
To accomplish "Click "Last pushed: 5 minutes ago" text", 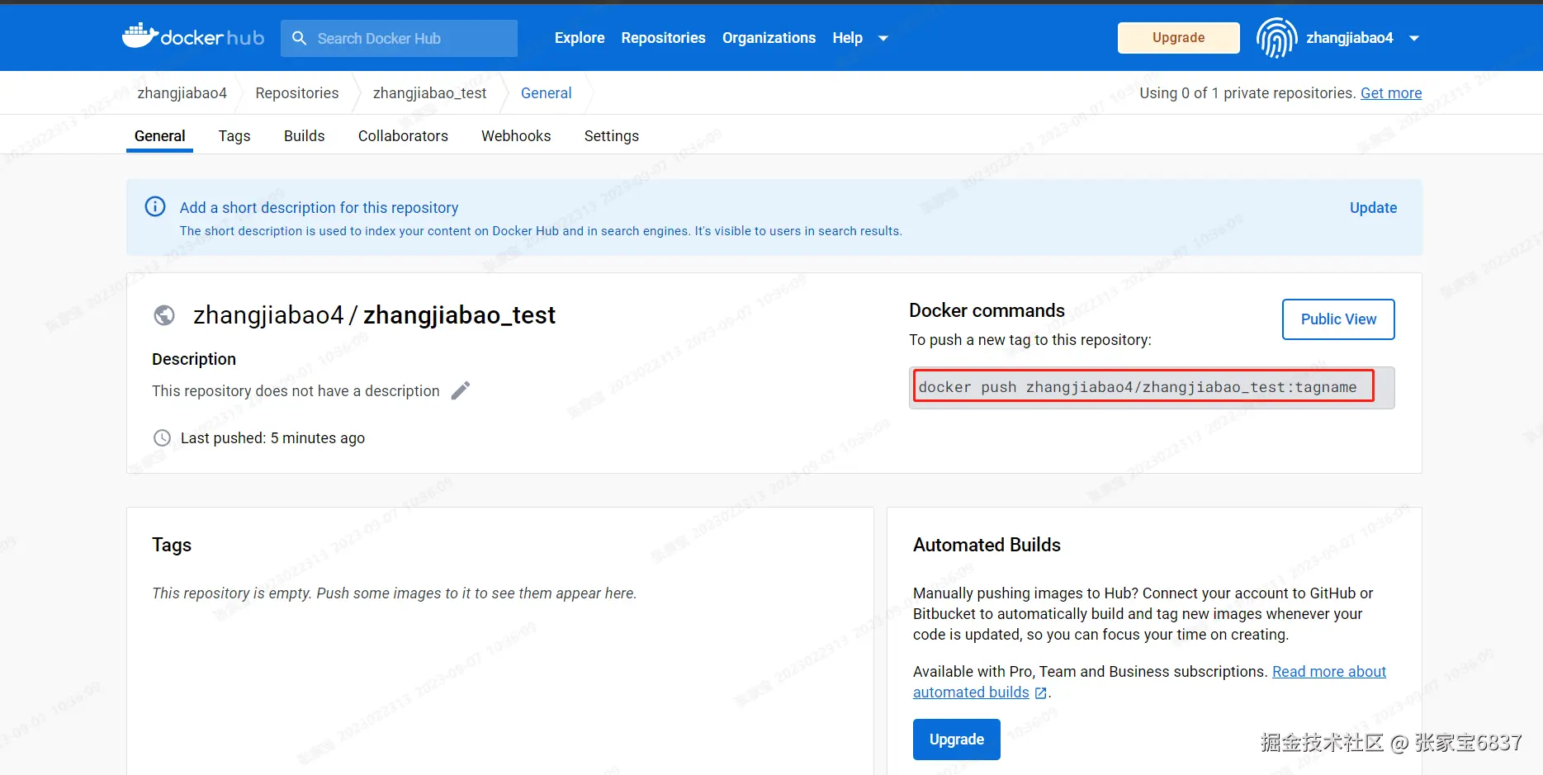I will (x=272, y=438).
